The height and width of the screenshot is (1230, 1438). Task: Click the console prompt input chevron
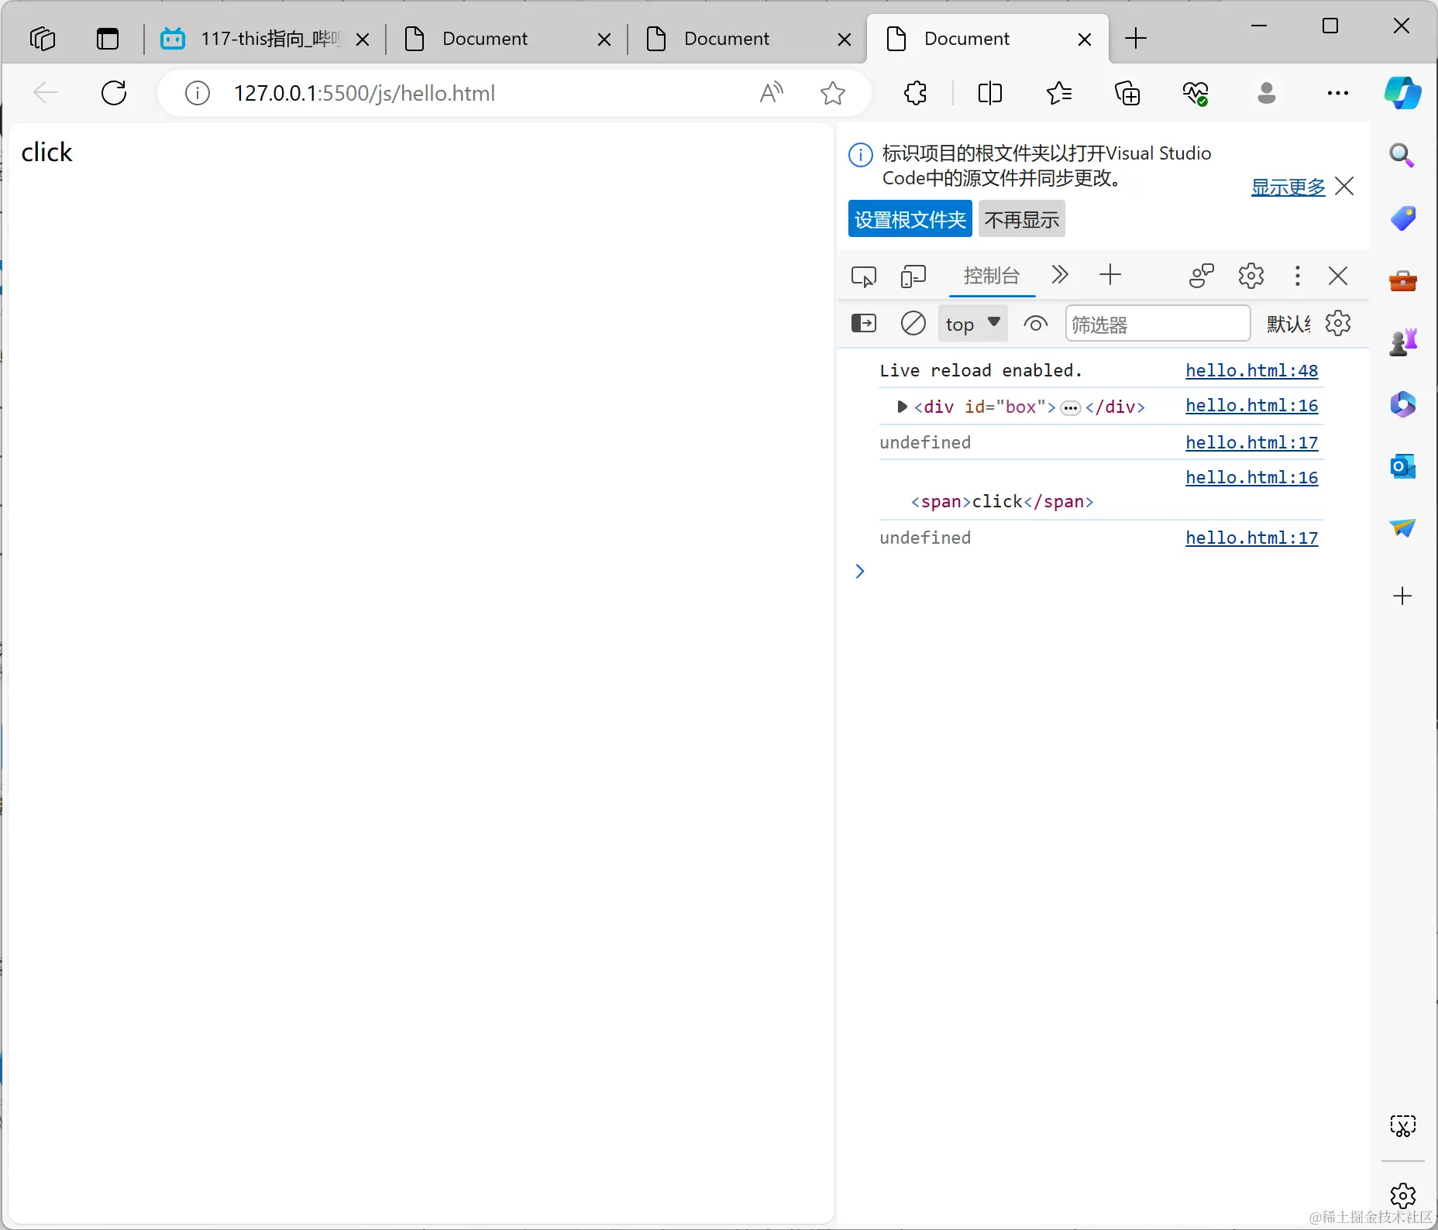point(859,572)
